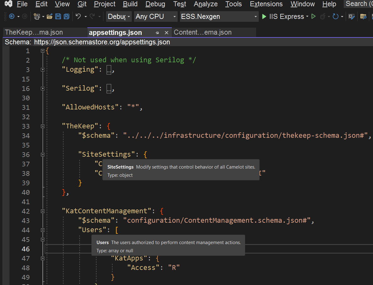Click the Save All double-disk icon
The height and width of the screenshot is (285, 373).
66,16
